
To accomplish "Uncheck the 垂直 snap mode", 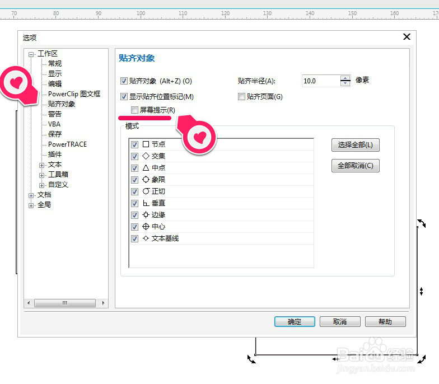I will pos(134,204).
